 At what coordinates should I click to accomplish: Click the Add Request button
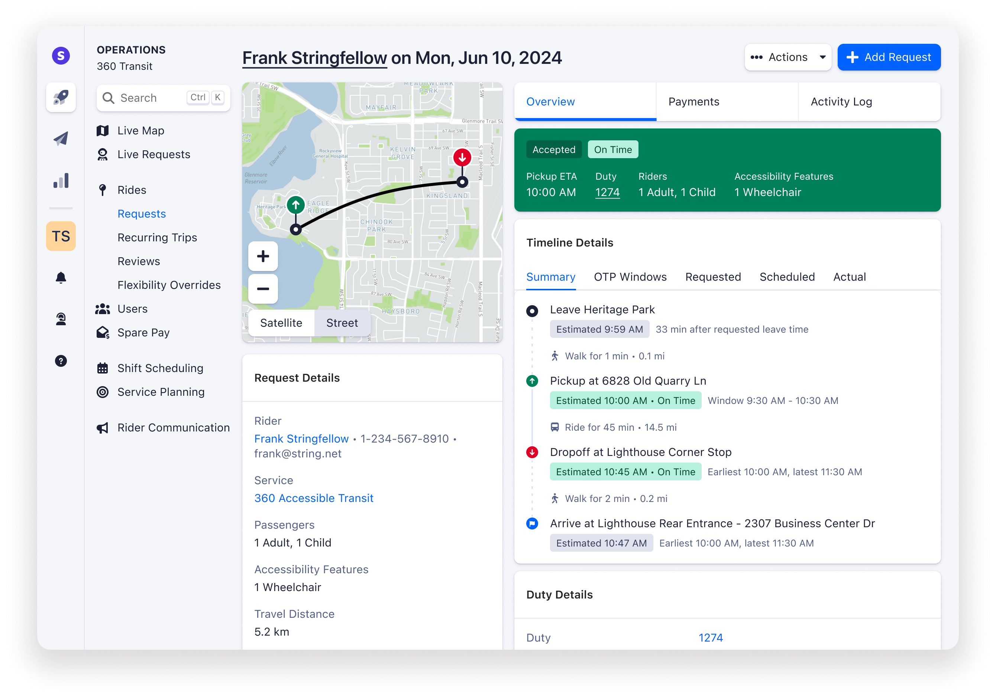(889, 57)
